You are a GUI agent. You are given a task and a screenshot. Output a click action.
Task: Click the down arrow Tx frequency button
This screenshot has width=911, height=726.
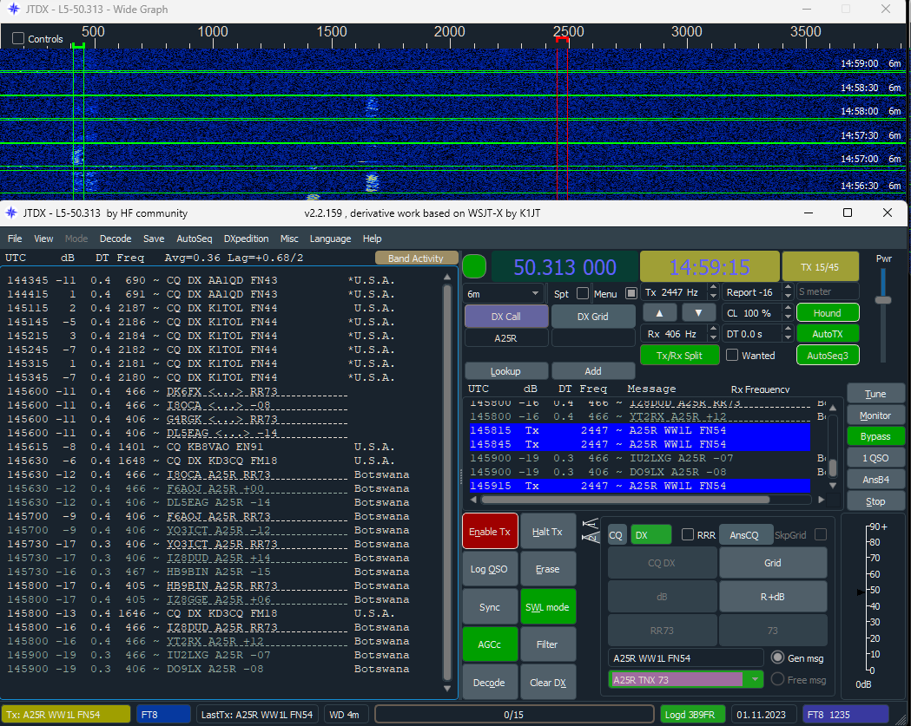point(697,313)
